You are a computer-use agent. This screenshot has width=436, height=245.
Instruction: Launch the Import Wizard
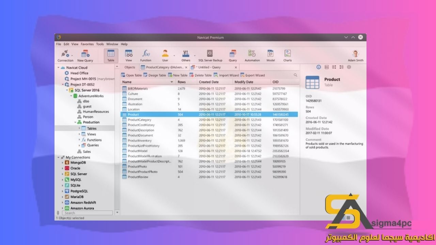[226, 75]
